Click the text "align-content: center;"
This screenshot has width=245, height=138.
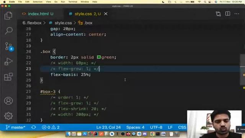pos(78,34)
